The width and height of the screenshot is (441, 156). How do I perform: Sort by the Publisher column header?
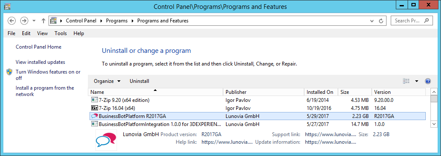click(264, 92)
